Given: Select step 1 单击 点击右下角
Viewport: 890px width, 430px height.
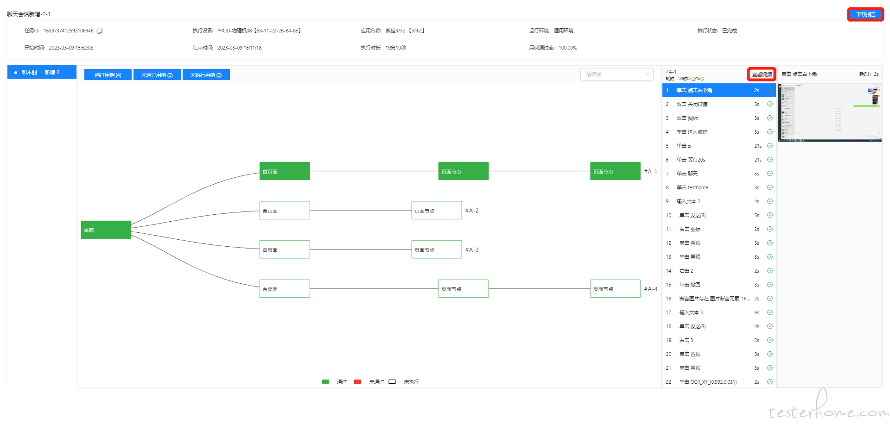Looking at the screenshot, I should (719, 90).
